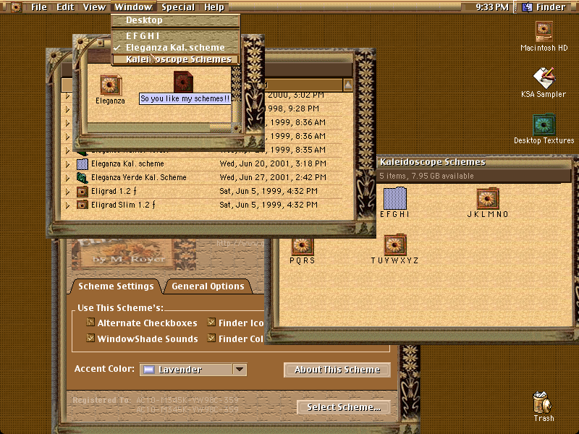
Task: Expand the Eligrad Slim 1.2 ƒ folder triangle
Action: coord(67,205)
